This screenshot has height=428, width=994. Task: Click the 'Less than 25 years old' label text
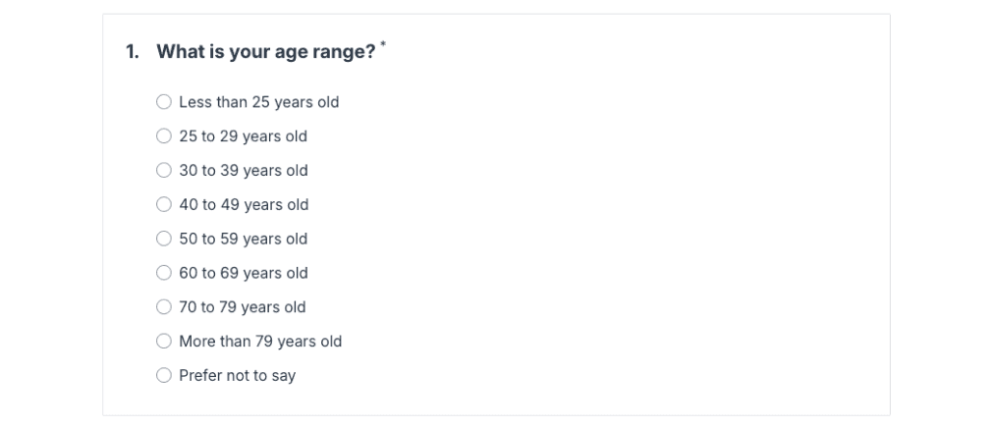(x=258, y=102)
